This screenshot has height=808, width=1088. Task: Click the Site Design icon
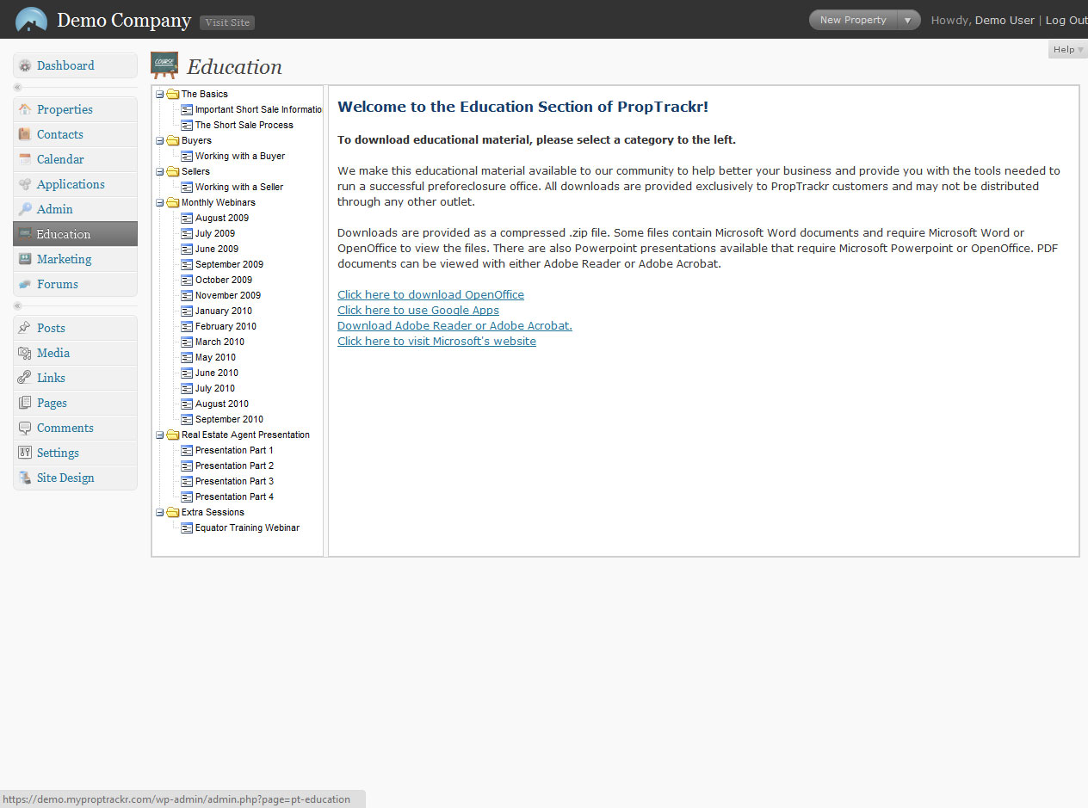[25, 478]
